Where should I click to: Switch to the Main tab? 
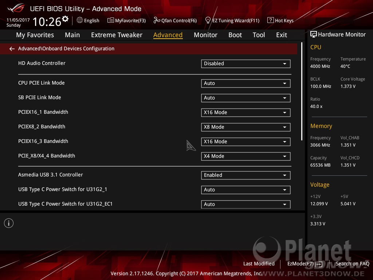click(x=72, y=35)
